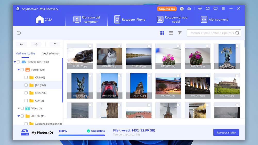Click the Recupera tutto button
258x145 pixels.
coord(226,132)
